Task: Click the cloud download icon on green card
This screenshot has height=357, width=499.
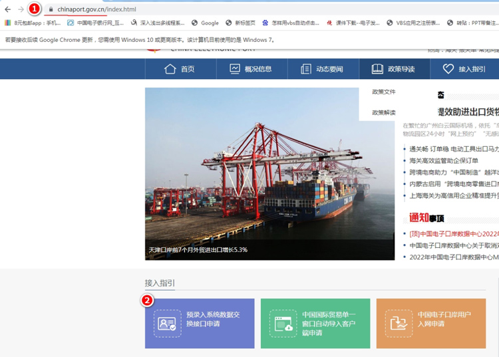Action: pyautogui.click(x=283, y=324)
